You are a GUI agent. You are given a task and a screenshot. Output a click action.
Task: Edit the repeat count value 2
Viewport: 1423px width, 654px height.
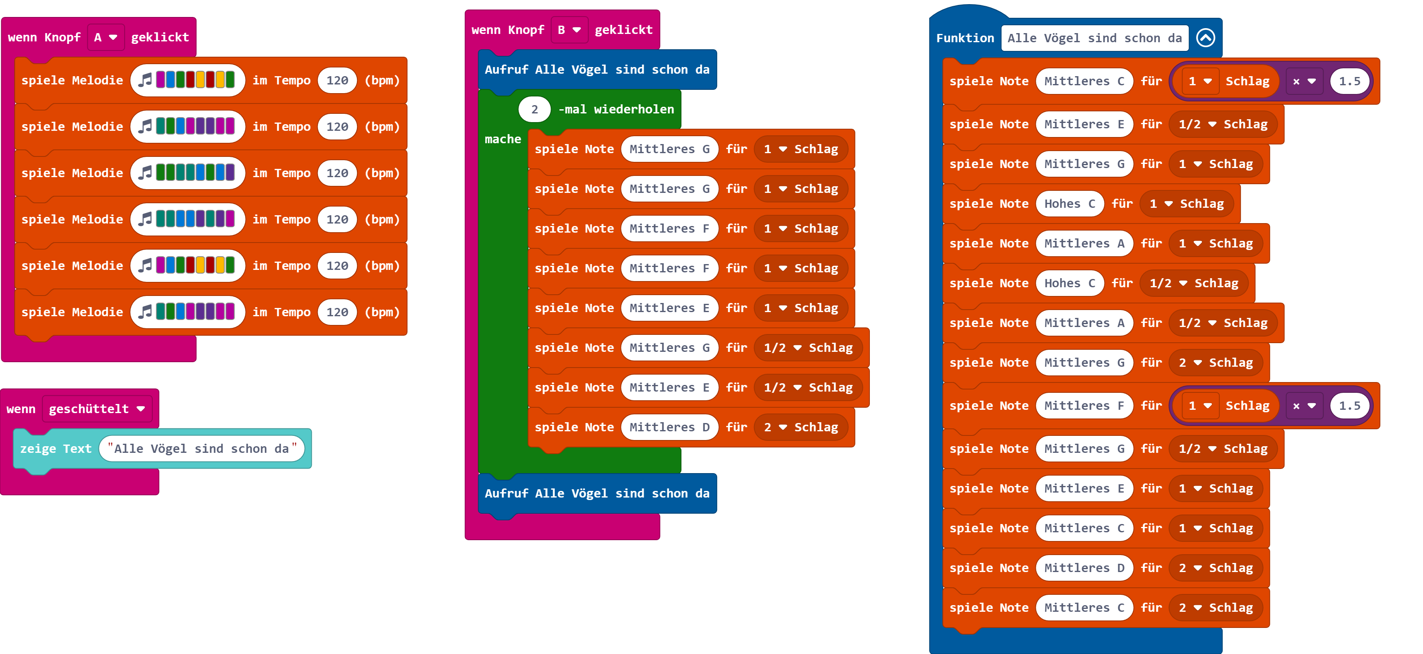[534, 109]
